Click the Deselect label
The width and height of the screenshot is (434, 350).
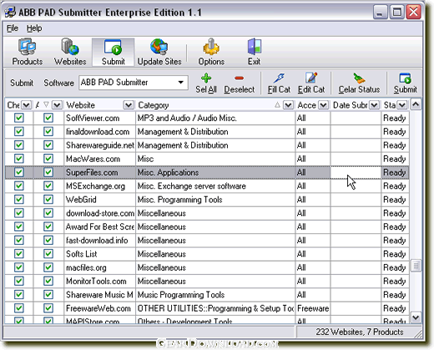240,89
